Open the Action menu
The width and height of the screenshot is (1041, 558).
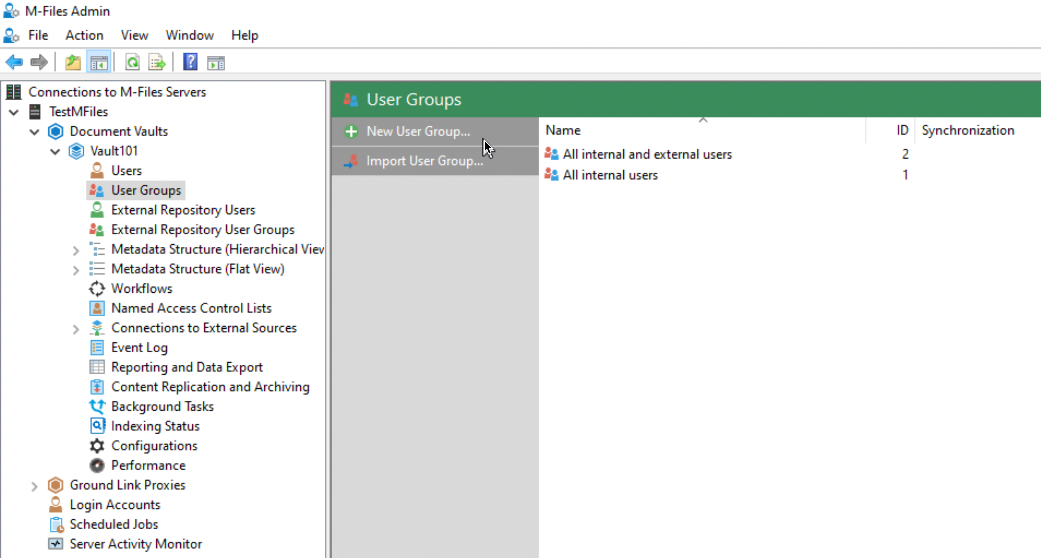tap(84, 35)
